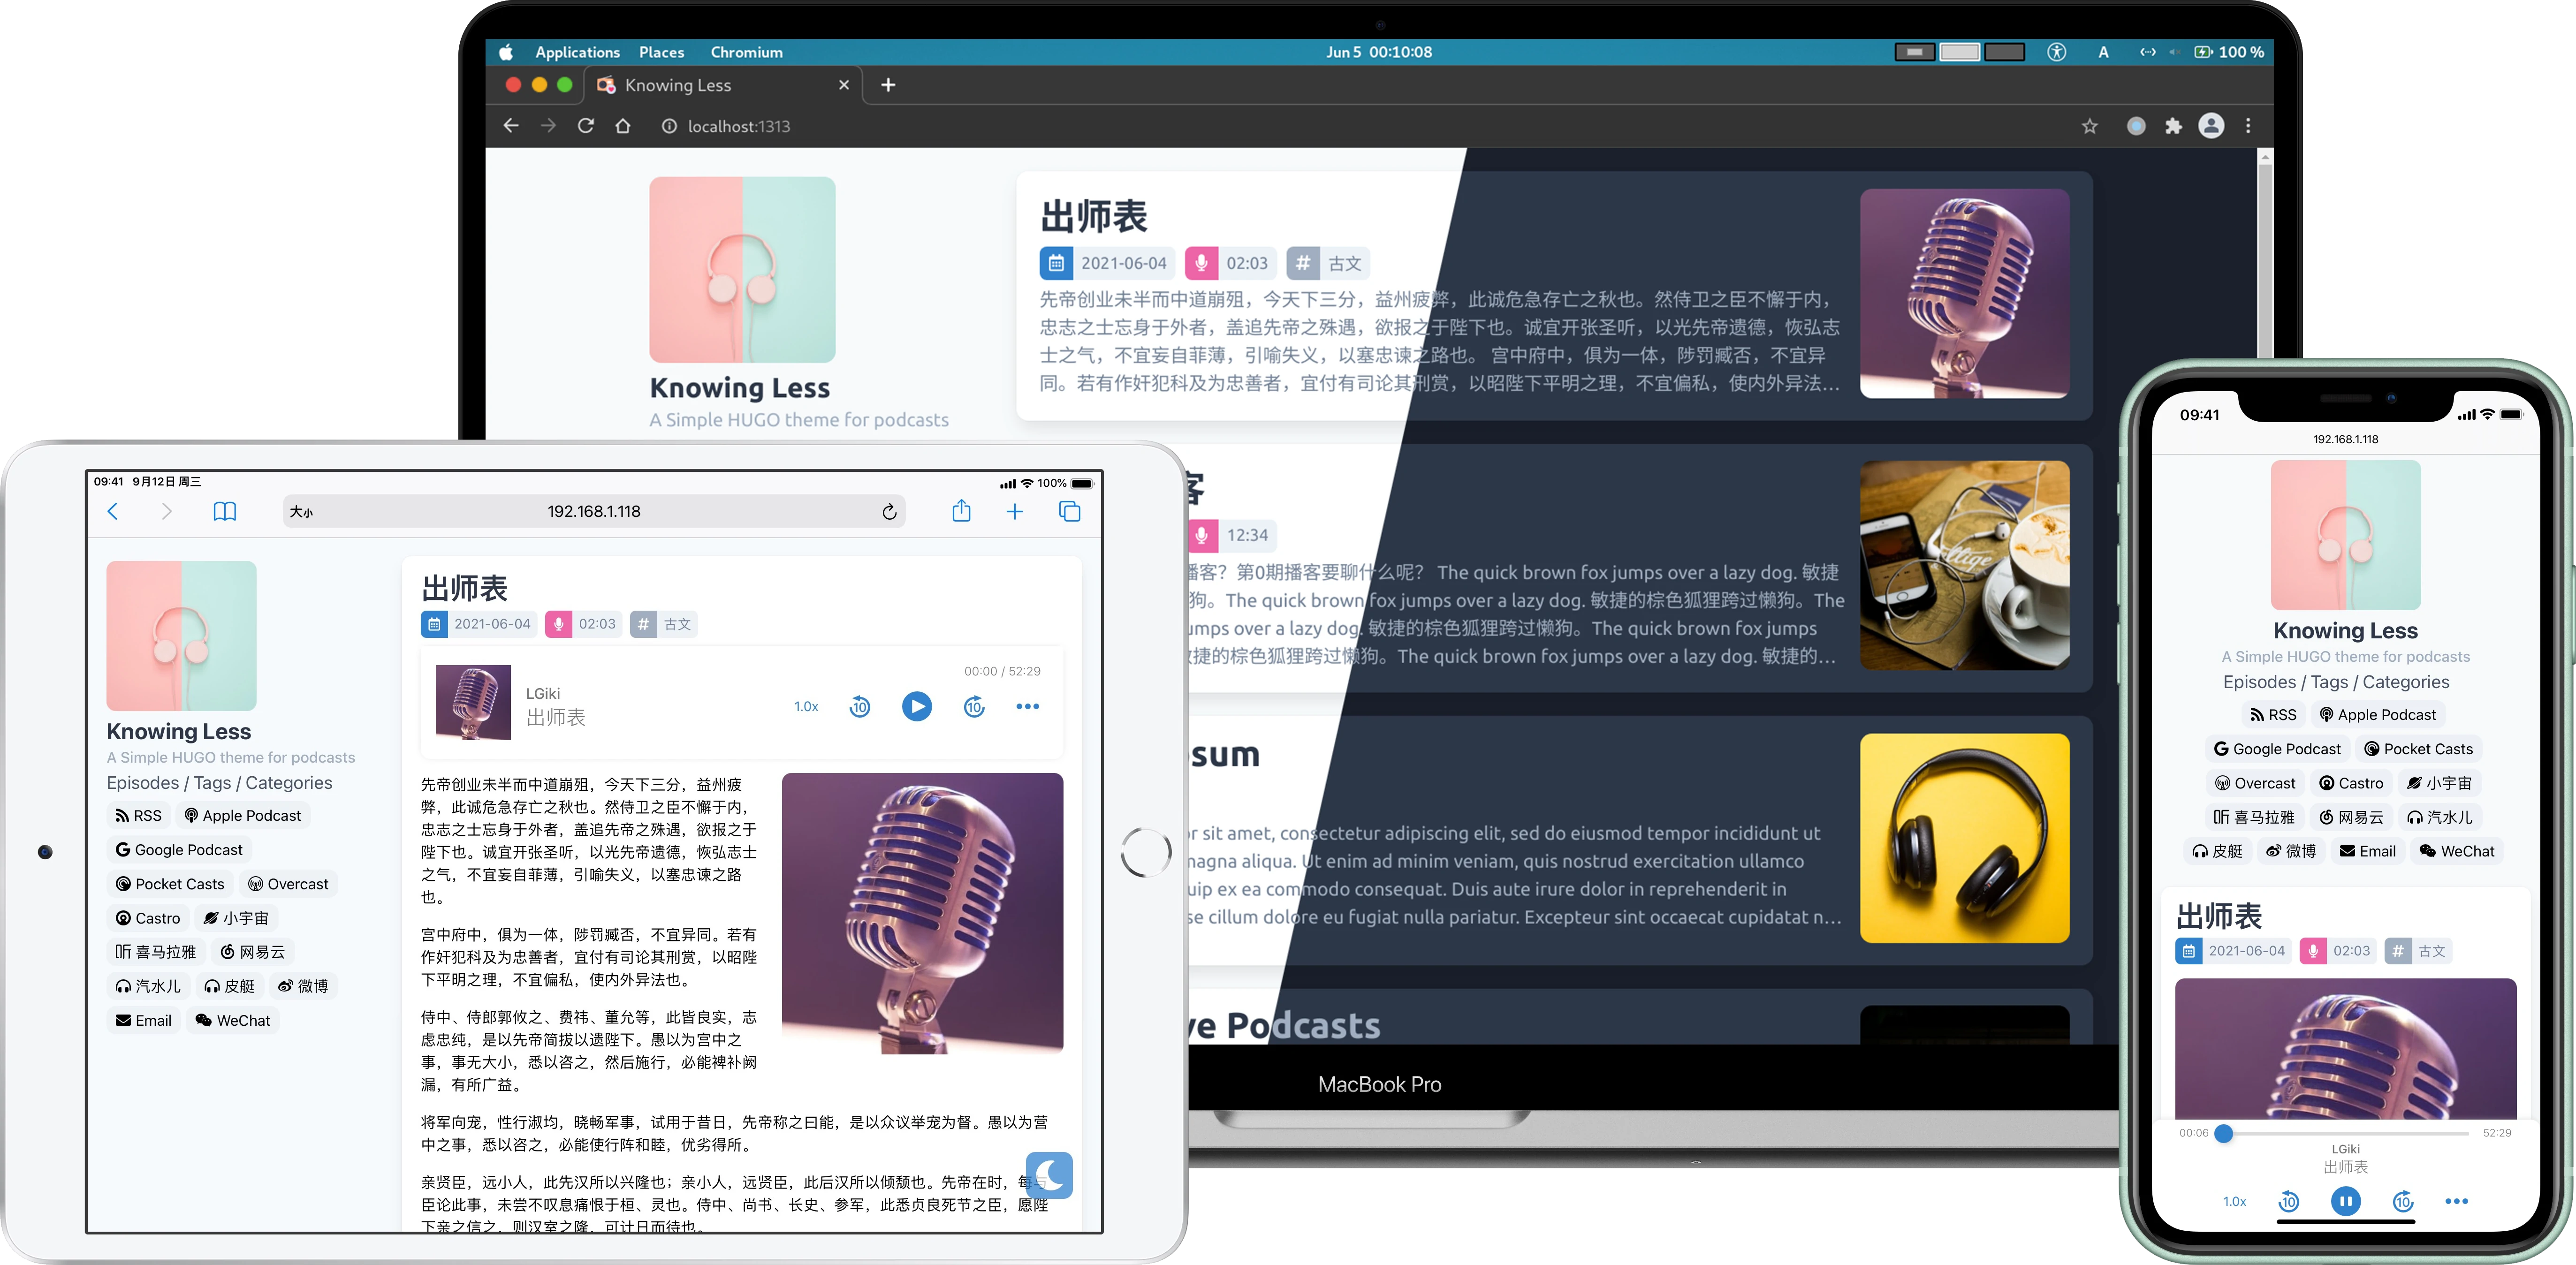Open Chromium extensions puzzle icon
Image resolution: width=2576 pixels, height=1265 pixels.
click(x=2173, y=126)
